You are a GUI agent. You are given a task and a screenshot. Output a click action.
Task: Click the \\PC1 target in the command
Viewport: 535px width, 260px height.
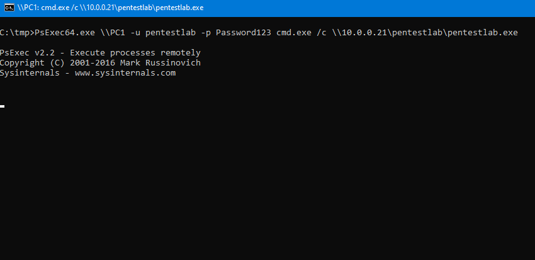(112, 32)
